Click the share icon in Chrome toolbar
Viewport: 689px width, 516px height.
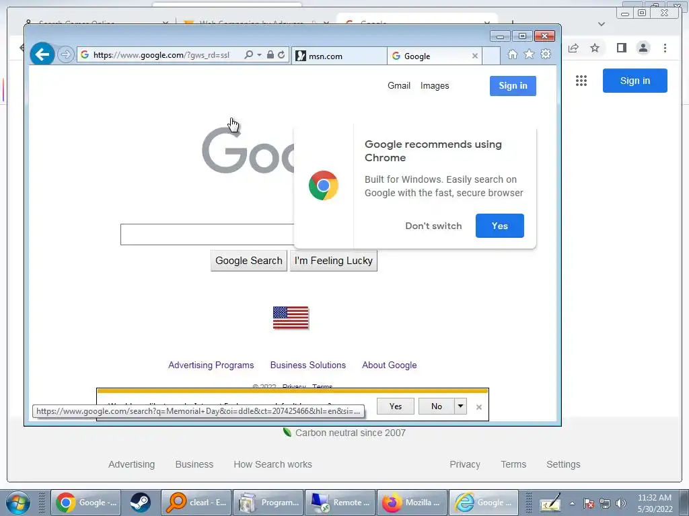click(x=573, y=48)
